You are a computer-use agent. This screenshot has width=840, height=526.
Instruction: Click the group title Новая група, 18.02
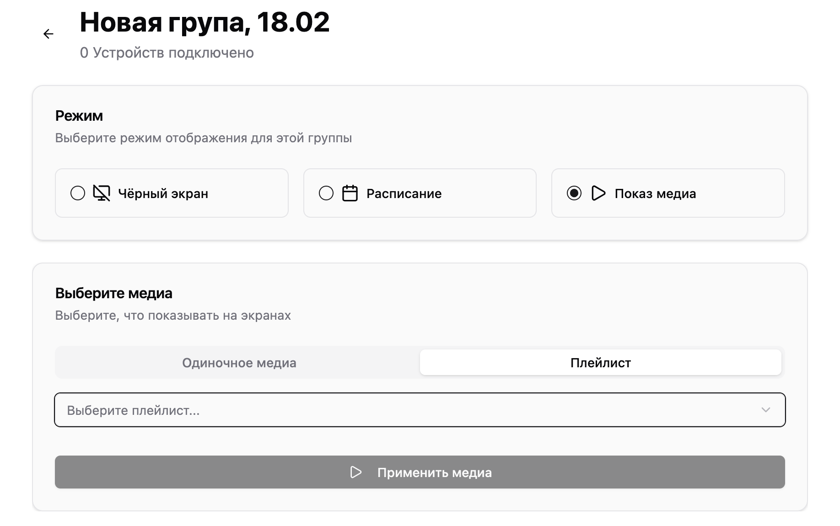tap(205, 22)
